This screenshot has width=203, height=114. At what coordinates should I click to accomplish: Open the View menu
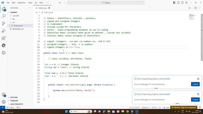(30, 3)
